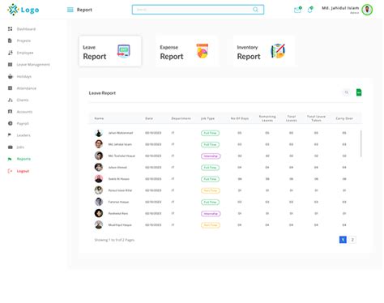Click the search icon in Leave Report panel
The width and height of the screenshot is (384, 303).
(347, 92)
